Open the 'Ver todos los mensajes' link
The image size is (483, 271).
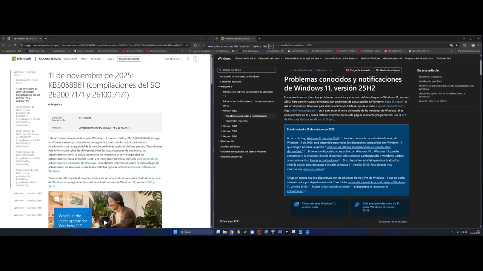[x=394, y=222]
